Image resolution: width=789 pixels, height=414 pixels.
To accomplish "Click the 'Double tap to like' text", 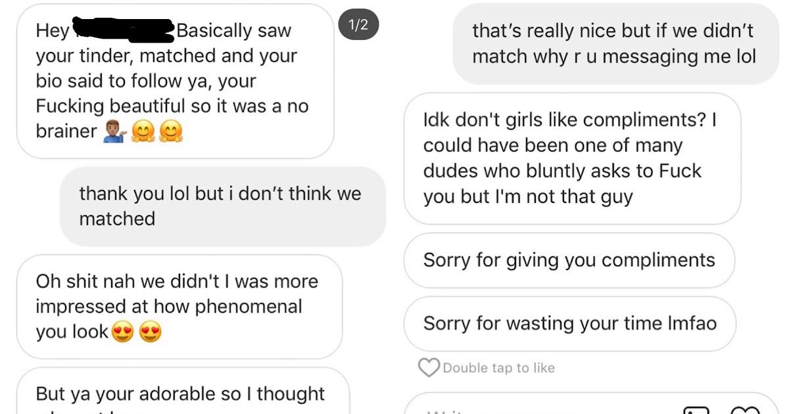I will (498, 368).
